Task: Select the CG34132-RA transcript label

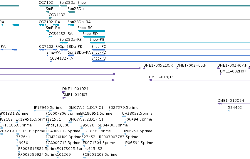Action: coord(61,34)
